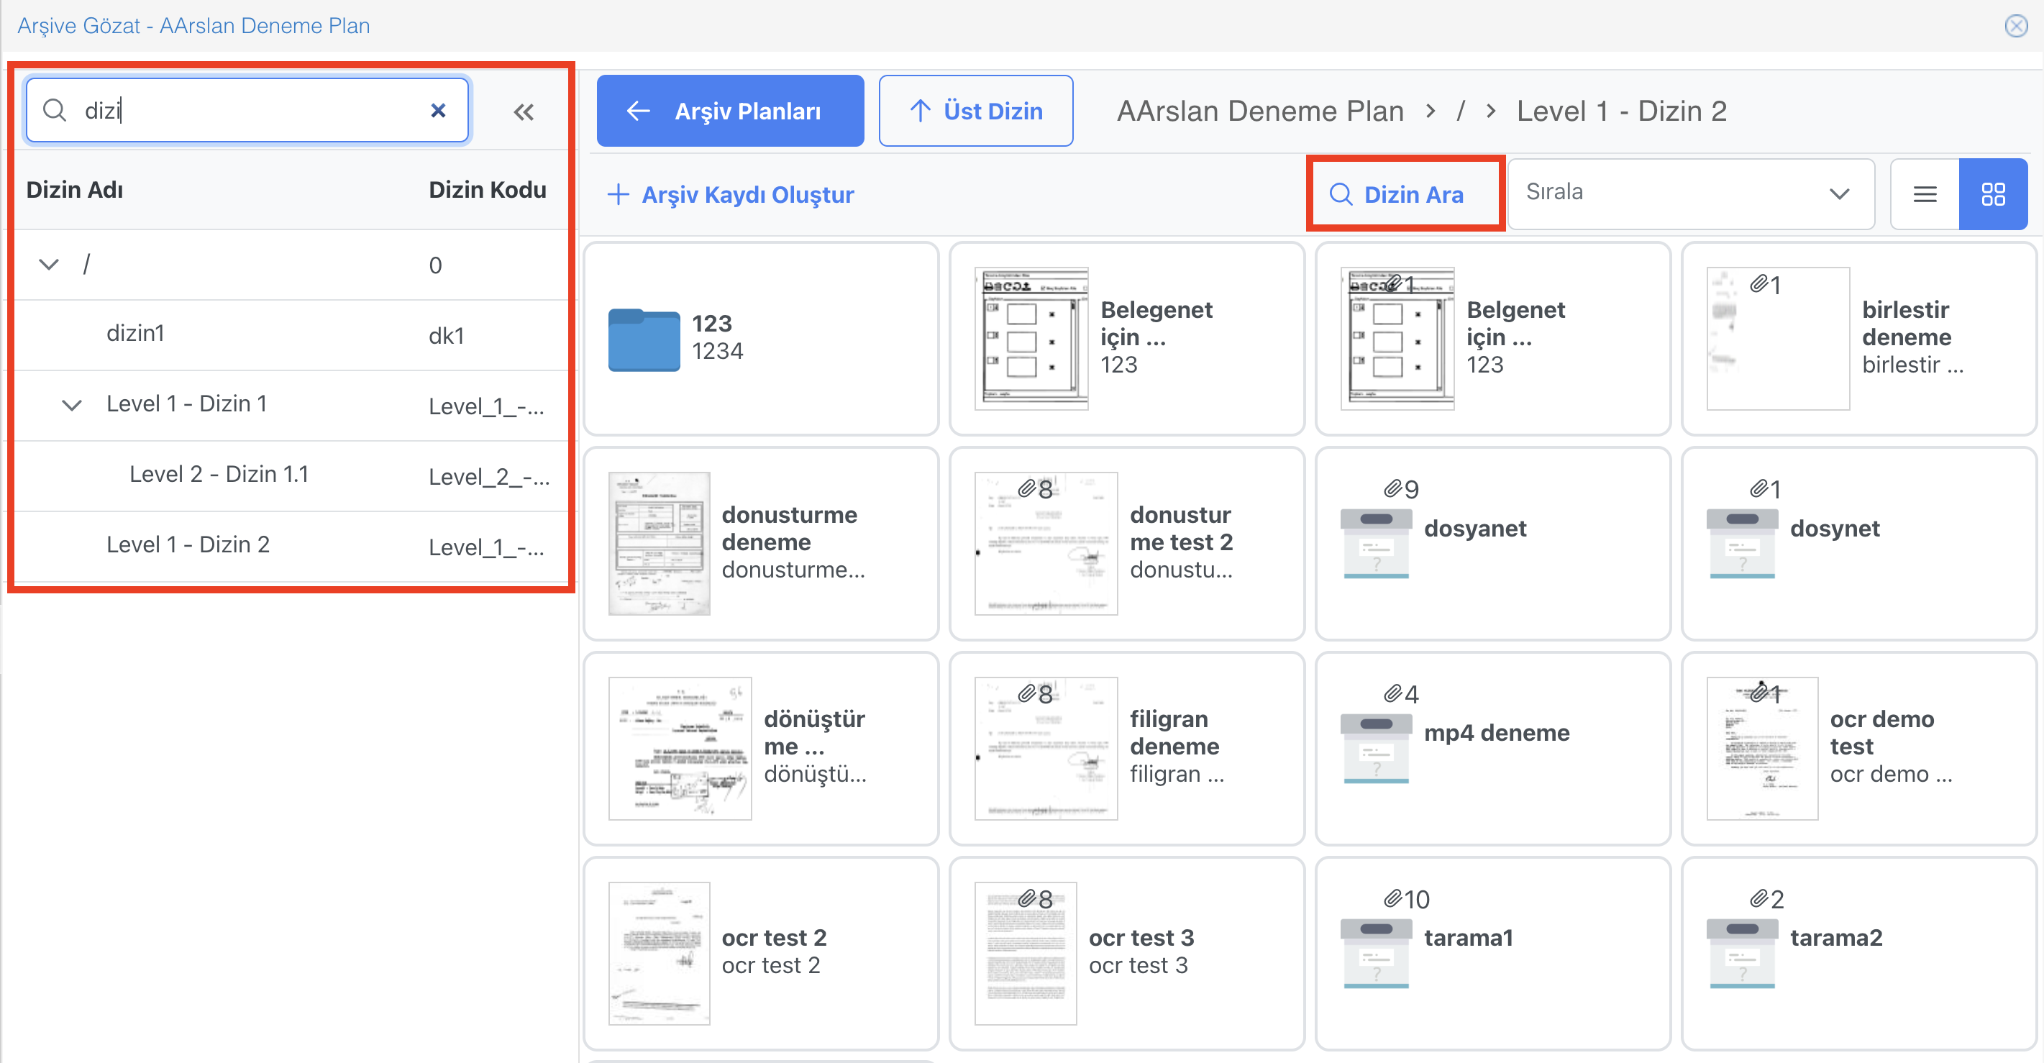
Task: Open the donusturme deneme document thumbnail
Action: 659,544
